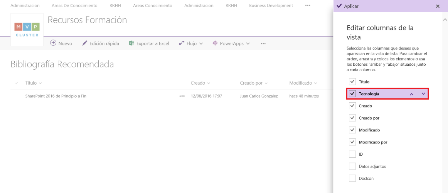This screenshot has width=448, height=193.
Task: Expand the Título column header dropdown
Action: (40, 83)
